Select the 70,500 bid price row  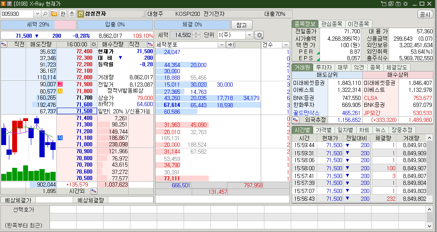click(x=77, y=178)
